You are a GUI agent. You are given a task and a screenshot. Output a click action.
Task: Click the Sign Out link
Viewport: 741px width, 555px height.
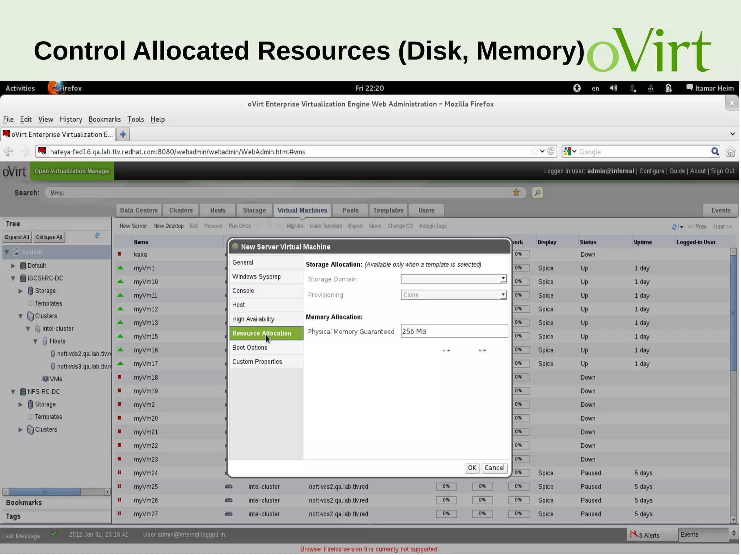723,171
